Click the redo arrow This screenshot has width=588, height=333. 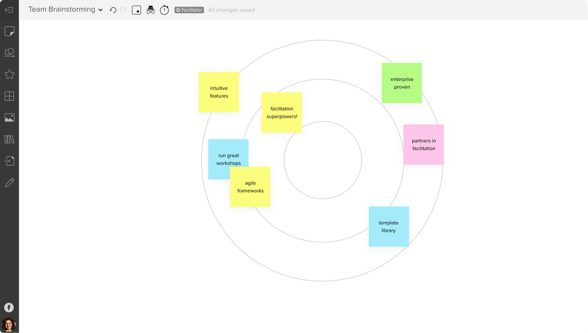coord(123,10)
